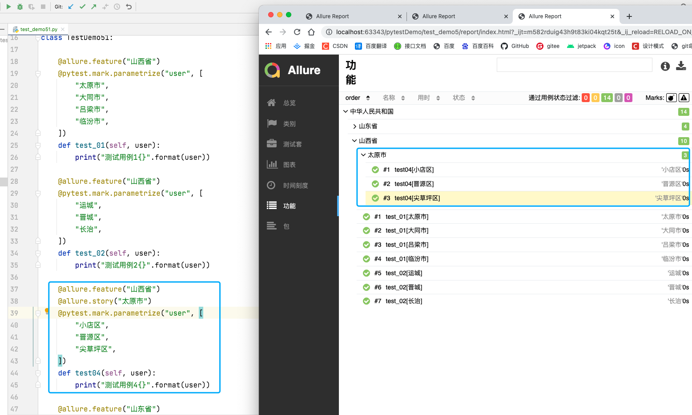Select the test_demo51.py editor tab
Viewport: 692px width, 415px height.
39,29
